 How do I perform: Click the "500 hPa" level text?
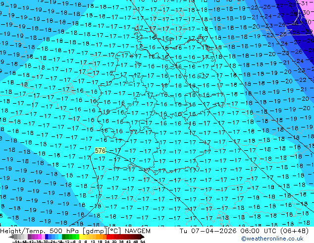pos(65,231)
